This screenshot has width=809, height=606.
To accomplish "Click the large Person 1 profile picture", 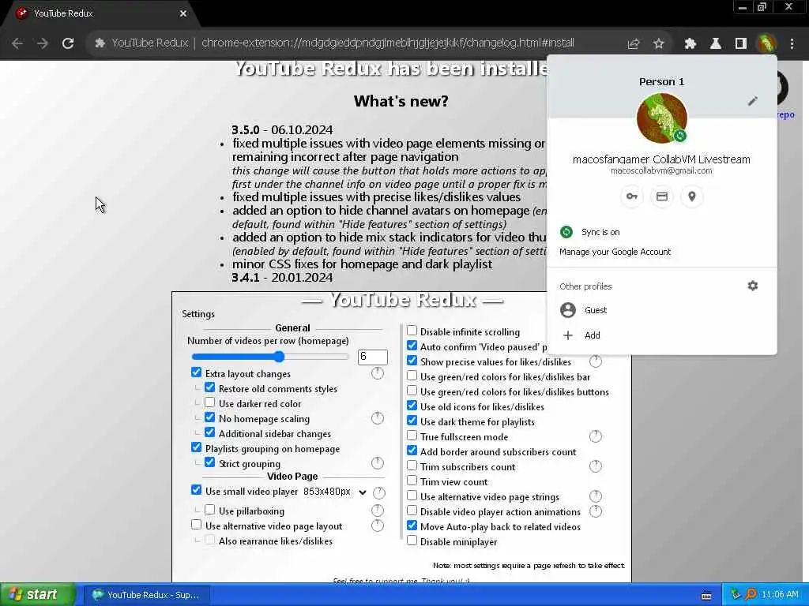I will click(x=662, y=118).
